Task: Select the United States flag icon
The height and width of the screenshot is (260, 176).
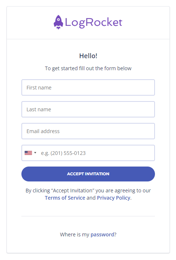Action: pyautogui.click(x=28, y=153)
